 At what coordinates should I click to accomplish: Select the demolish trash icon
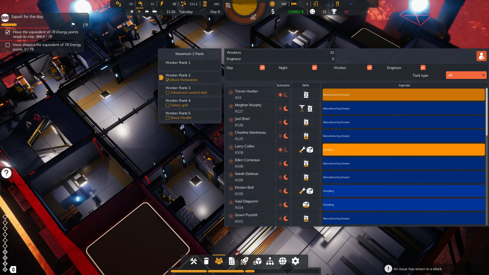click(206, 261)
